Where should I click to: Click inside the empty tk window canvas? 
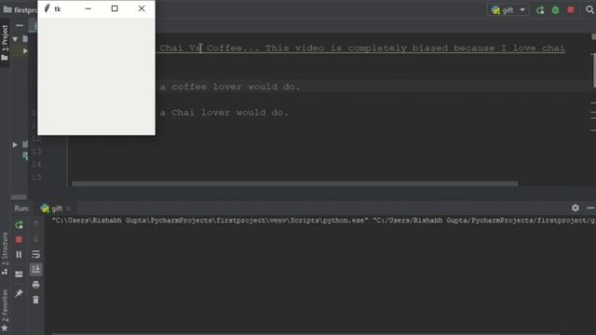(96, 76)
